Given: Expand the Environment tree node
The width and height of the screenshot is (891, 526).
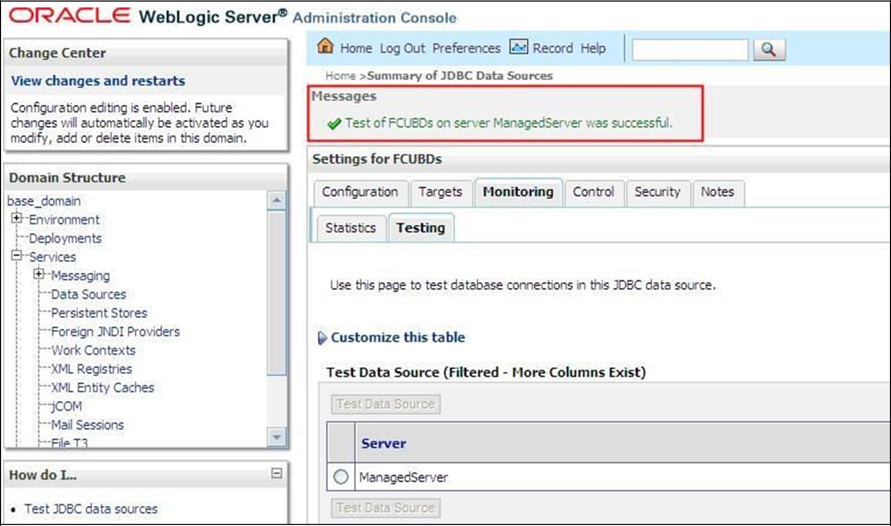Looking at the screenshot, I should click(17, 218).
